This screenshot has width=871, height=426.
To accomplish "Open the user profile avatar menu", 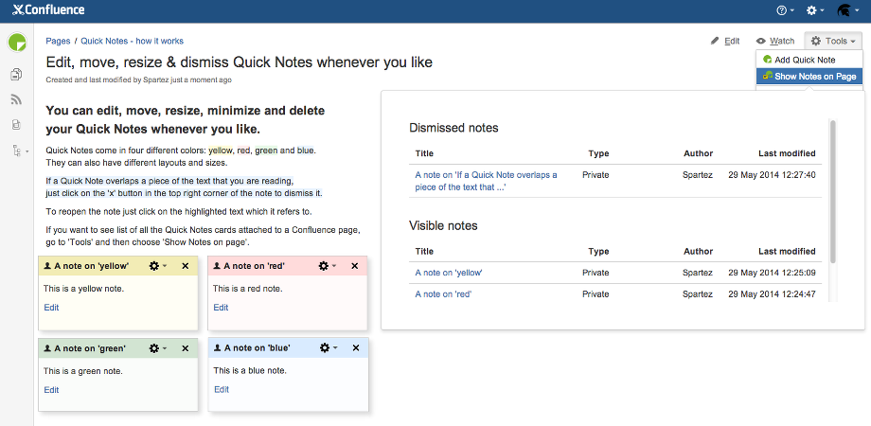I will [845, 10].
